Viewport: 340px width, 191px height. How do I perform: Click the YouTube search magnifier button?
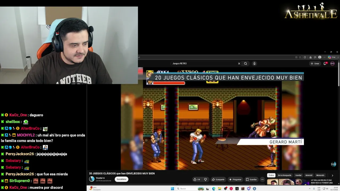(245, 63)
